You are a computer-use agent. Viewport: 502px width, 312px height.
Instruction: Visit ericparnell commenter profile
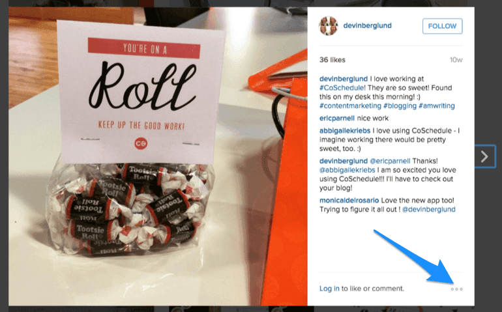coord(337,118)
